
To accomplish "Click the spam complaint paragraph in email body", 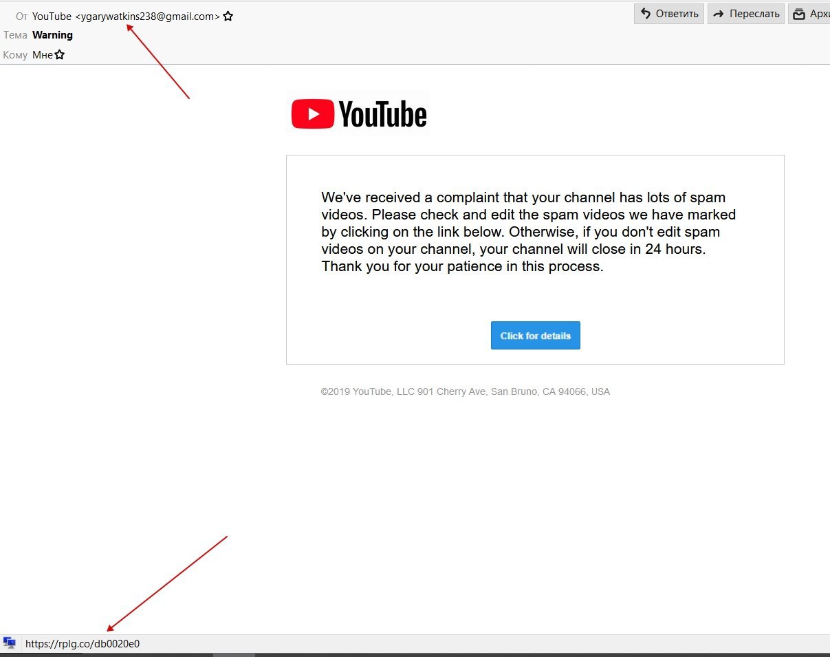I will [529, 232].
